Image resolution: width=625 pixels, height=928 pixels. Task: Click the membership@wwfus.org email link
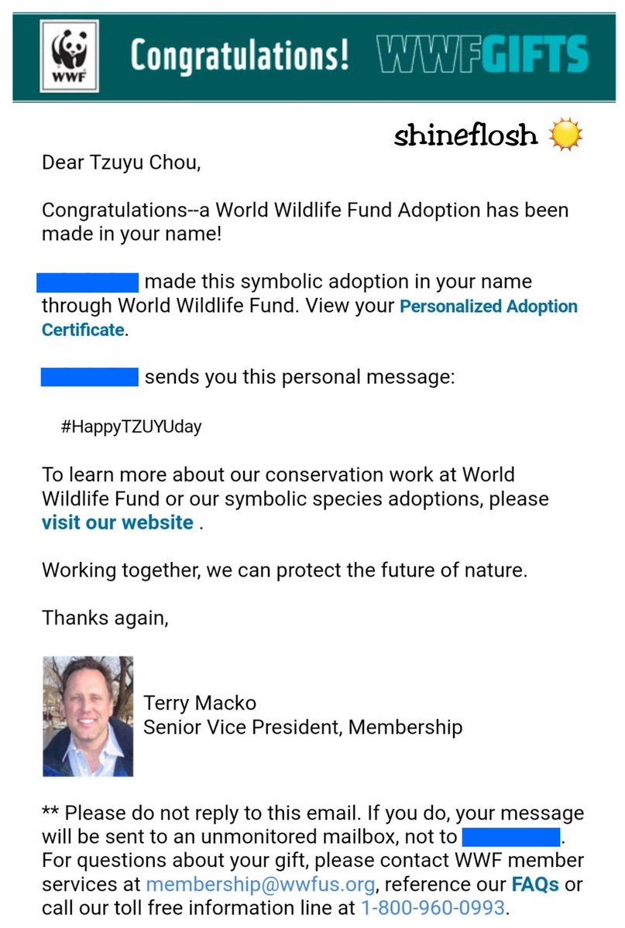coord(260,884)
